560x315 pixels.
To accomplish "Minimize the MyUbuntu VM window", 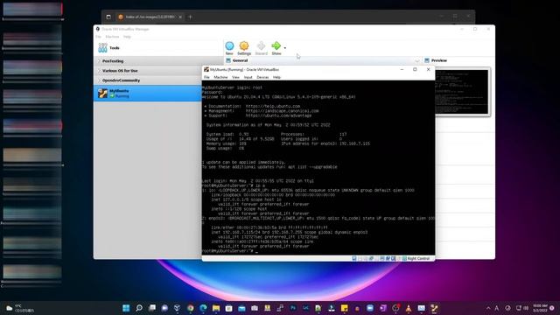I will pyautogui.click(x=402, y=70).
